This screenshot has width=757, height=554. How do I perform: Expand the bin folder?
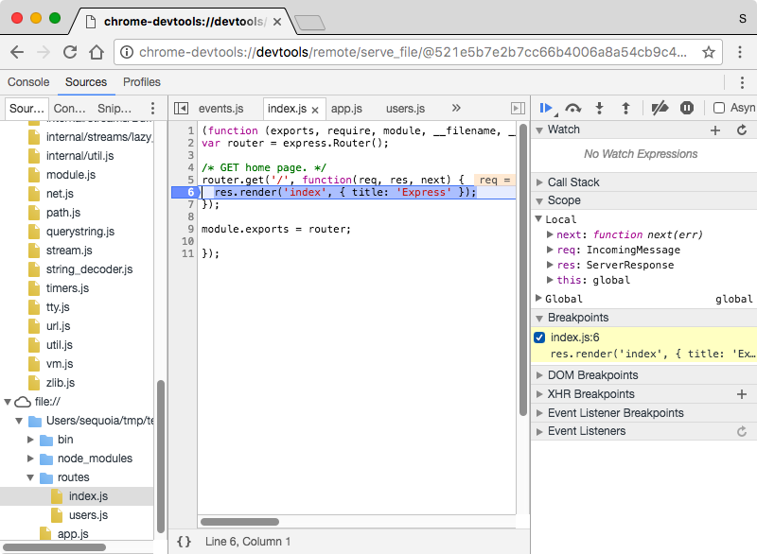point(30,440)
